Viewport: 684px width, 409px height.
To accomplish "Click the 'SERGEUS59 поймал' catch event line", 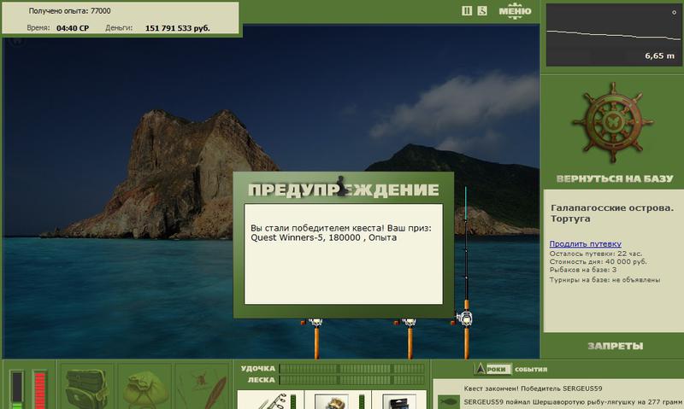I will point(572,401).
